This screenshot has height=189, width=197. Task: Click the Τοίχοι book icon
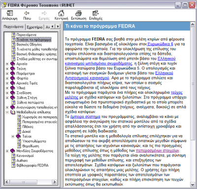[18, 136]
